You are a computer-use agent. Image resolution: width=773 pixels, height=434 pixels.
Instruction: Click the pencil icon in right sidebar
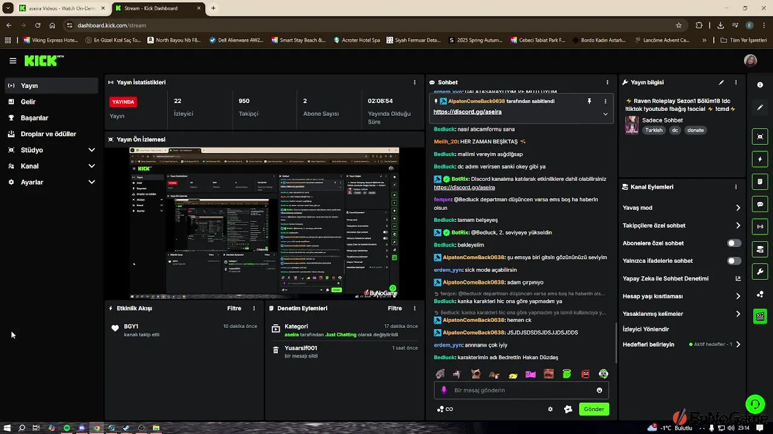760,107
